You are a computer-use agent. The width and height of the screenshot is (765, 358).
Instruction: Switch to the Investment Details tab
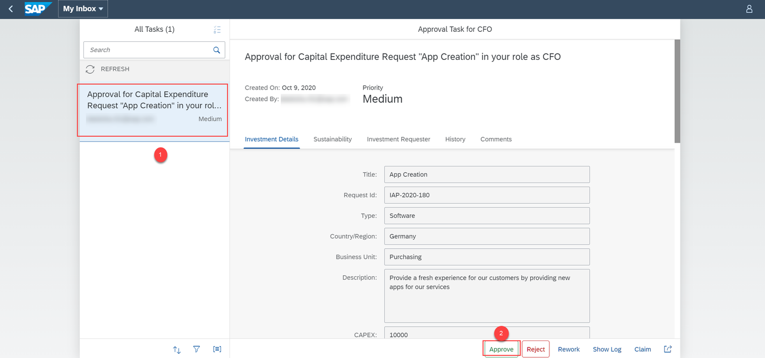click(271, 139)
